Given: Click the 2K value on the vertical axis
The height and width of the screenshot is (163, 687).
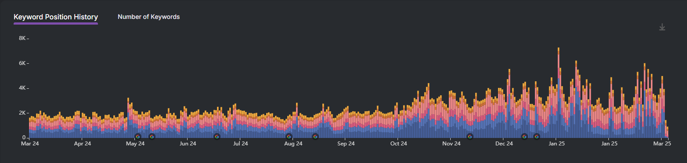Looking at the screenshot, I should (x=22, y=113).
